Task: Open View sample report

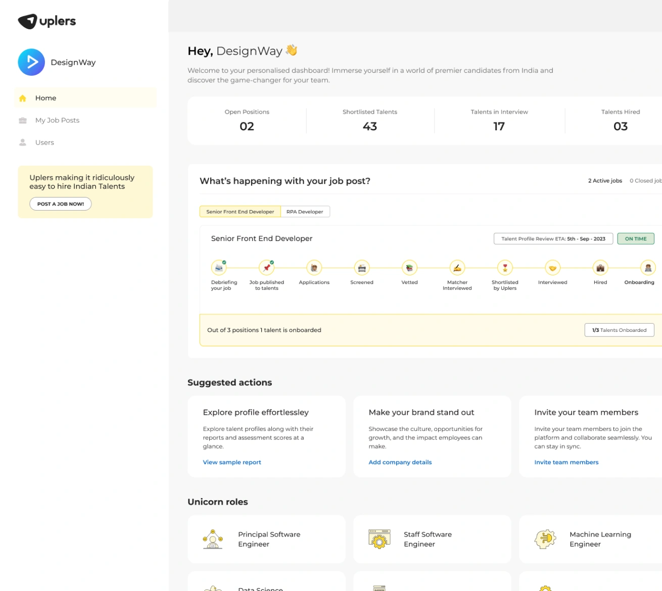Action: pos(231,462)
